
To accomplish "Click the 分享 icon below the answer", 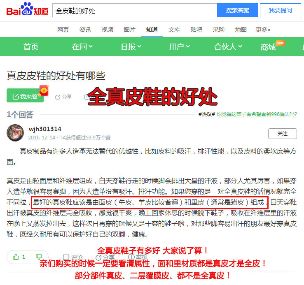I will (x=99, y=257).
